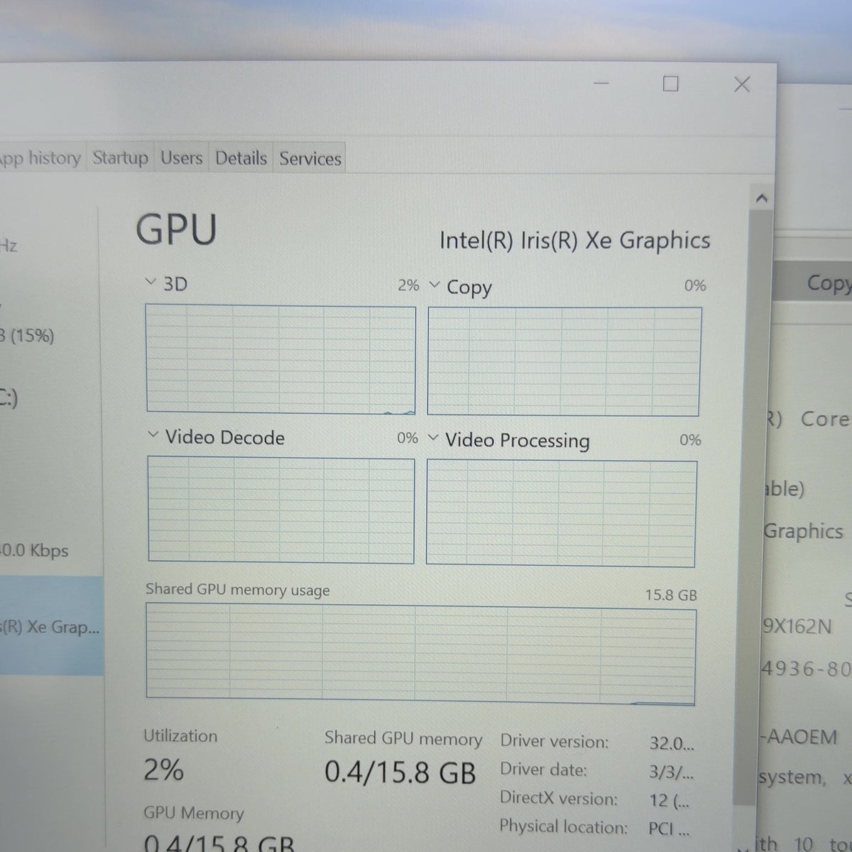Viewport: 852px width, 852px height.
Task: Click the Video Processing graph
Action: point(561,513)
